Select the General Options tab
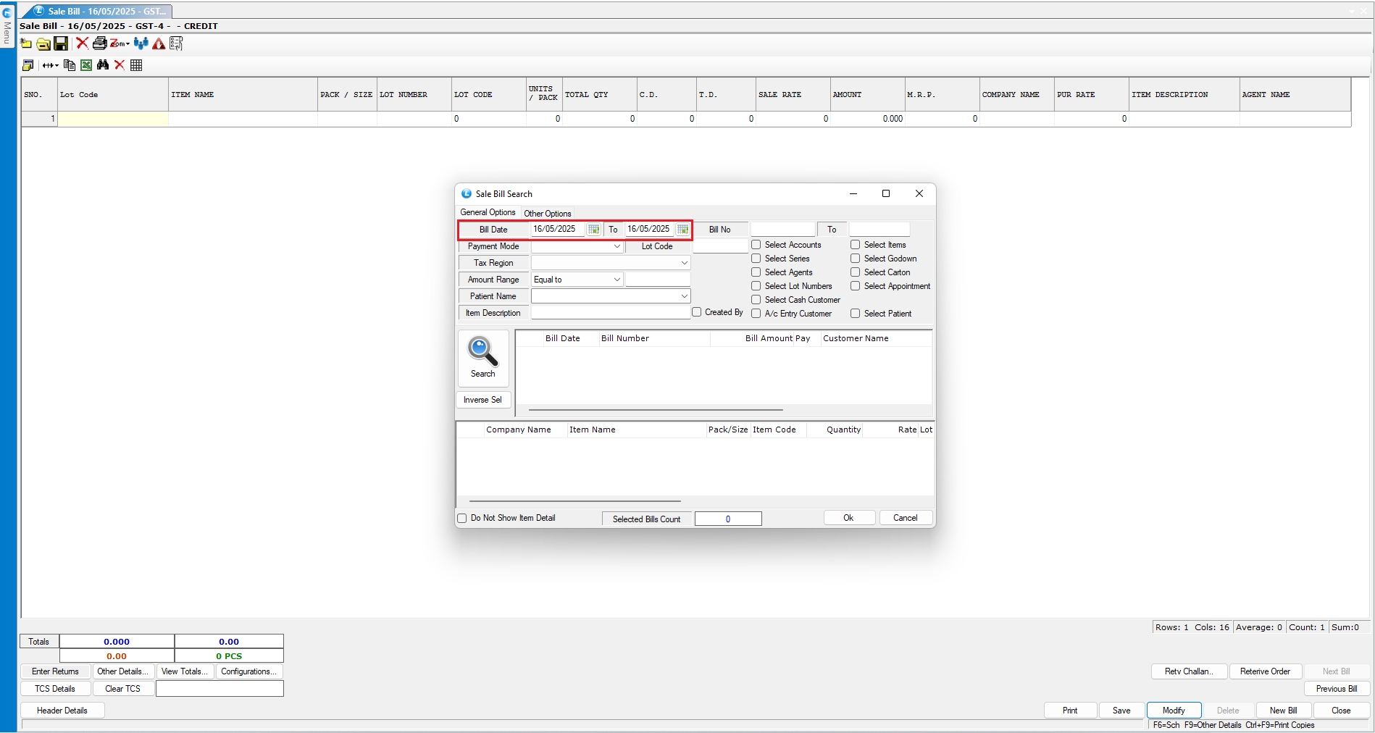Image resolution: width=1375 pixels, height=733 pixels. click(488, 213)
